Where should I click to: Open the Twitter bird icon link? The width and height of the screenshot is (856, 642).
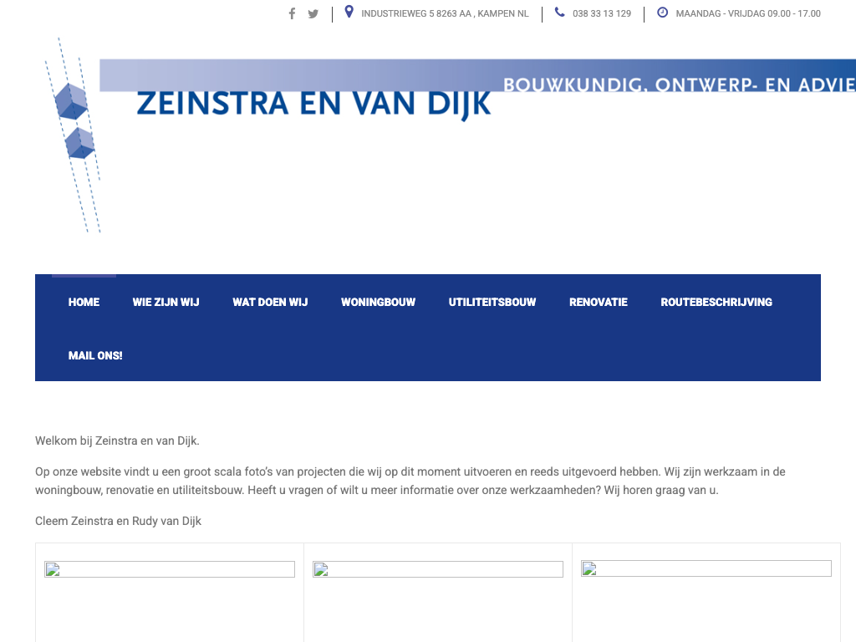click(x=313, y=13)
